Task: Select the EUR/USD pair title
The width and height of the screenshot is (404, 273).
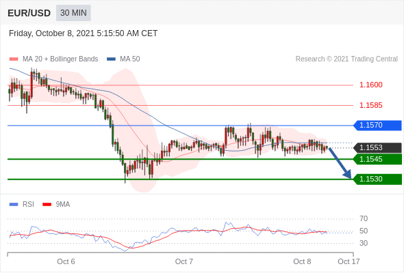Action: click(29, 13)
